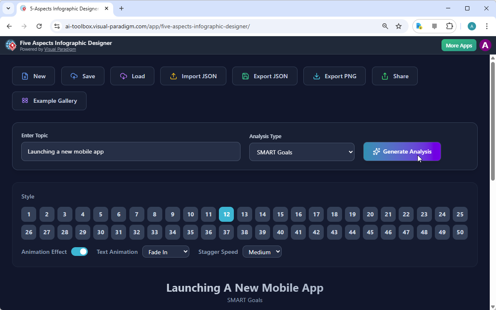Image resolution: width=496 pixels, height=310 pixels.
Task: Open the Visual Paradigm link
Action: click(x=60, y=49)
